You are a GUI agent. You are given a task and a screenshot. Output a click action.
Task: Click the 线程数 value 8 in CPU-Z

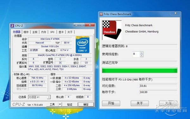coord(88,97)
